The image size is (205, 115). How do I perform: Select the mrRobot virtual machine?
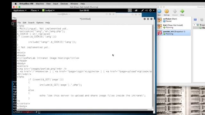(x=174, y=20)
